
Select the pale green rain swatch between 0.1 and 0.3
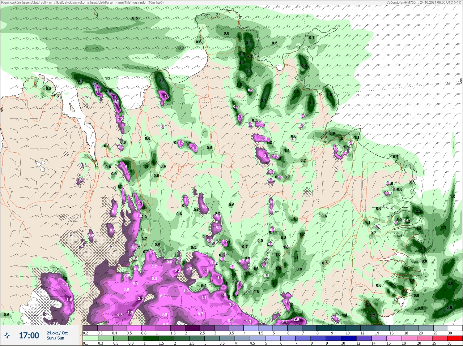point(90,338)
